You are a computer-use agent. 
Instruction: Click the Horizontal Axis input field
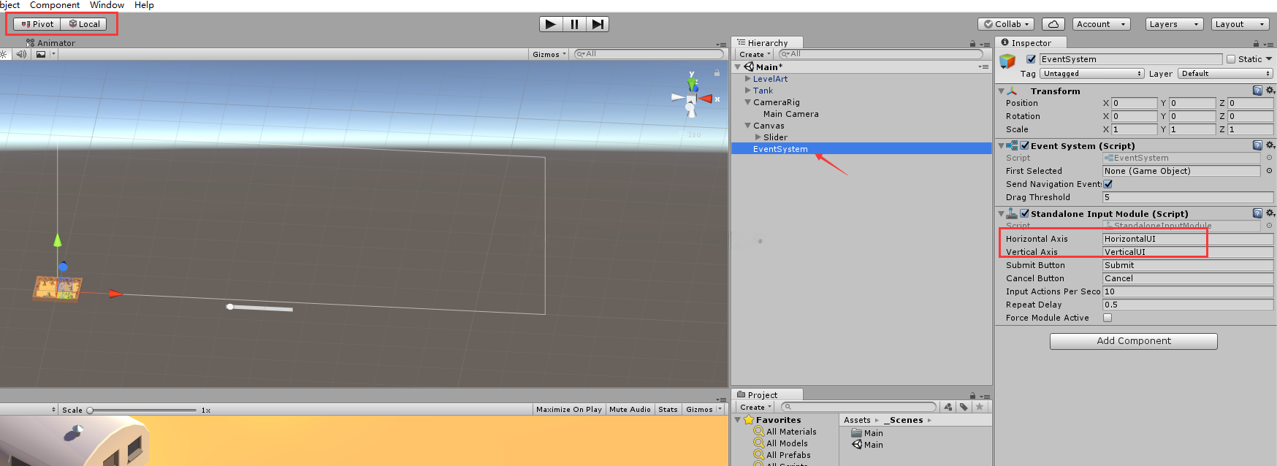point(1188,239)
